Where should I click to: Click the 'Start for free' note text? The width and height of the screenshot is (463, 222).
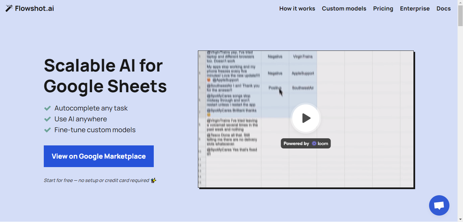pyautogui.click(x=96, y=180)
